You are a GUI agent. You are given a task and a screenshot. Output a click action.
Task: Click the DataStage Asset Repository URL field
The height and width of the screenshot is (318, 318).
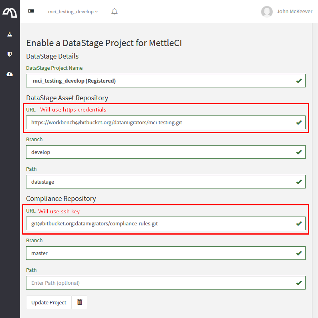[x=160, y=122]
